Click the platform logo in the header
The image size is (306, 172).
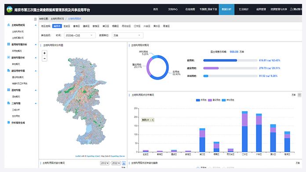point(9,9)
